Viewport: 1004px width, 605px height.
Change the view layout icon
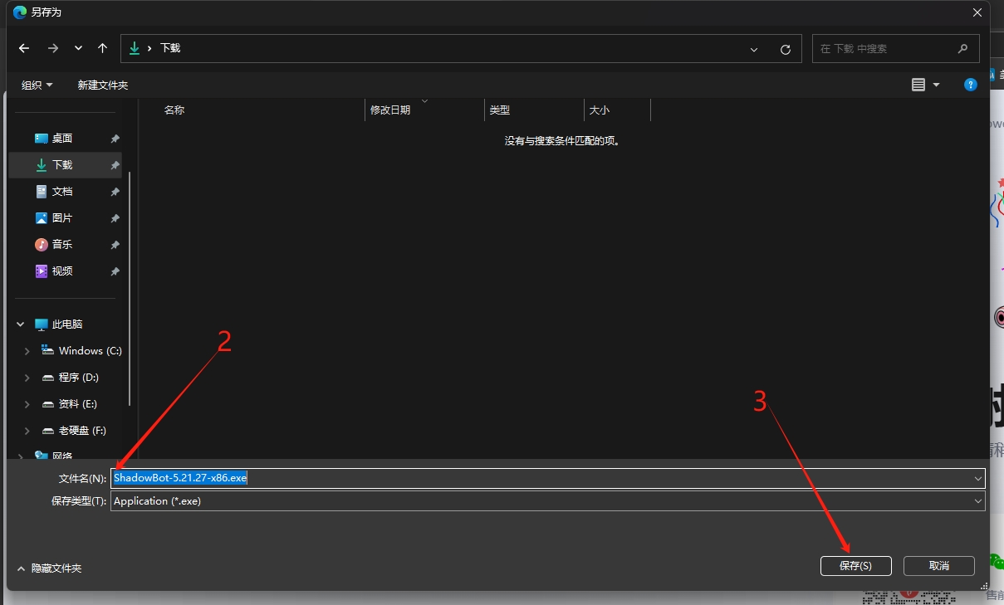click(x=918, y=85)
